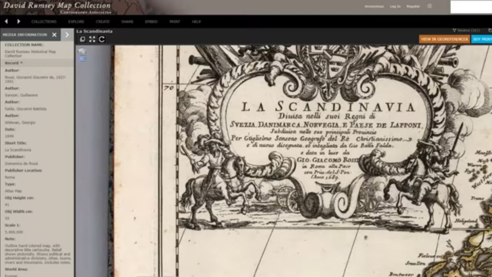Click the type value Atlas Map
The image size is (492, 277).
13,190
